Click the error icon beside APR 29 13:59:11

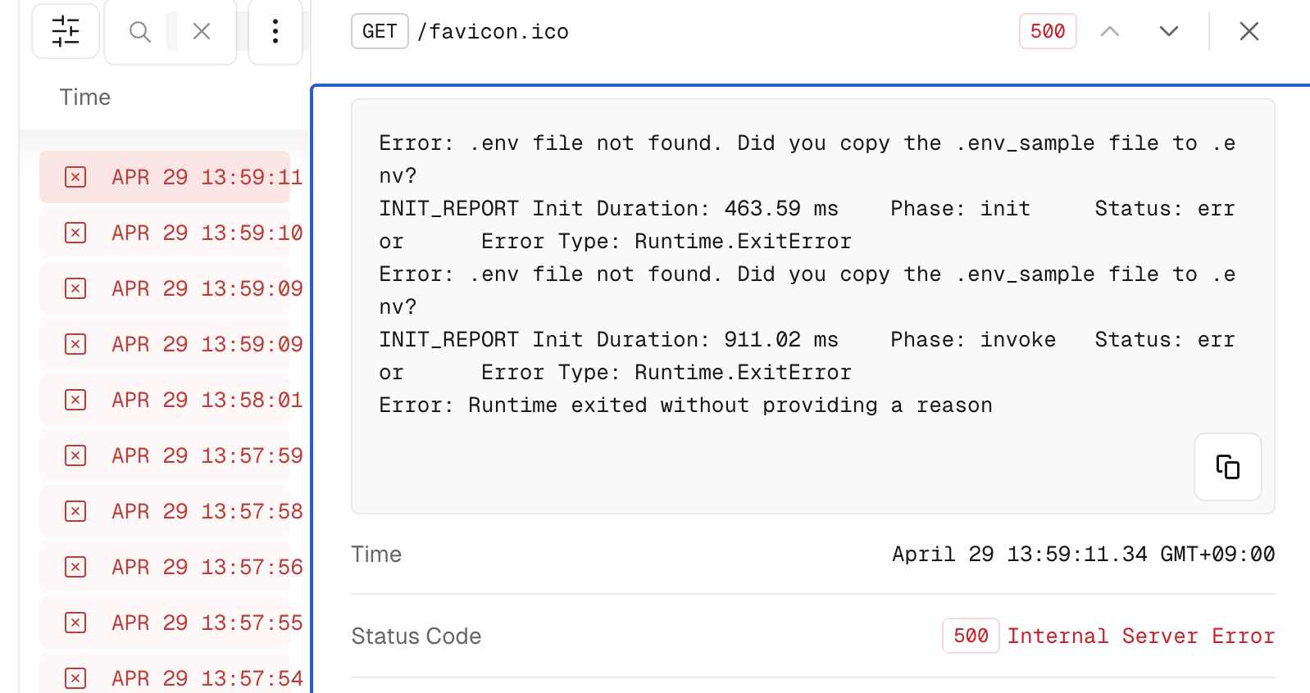75,176
